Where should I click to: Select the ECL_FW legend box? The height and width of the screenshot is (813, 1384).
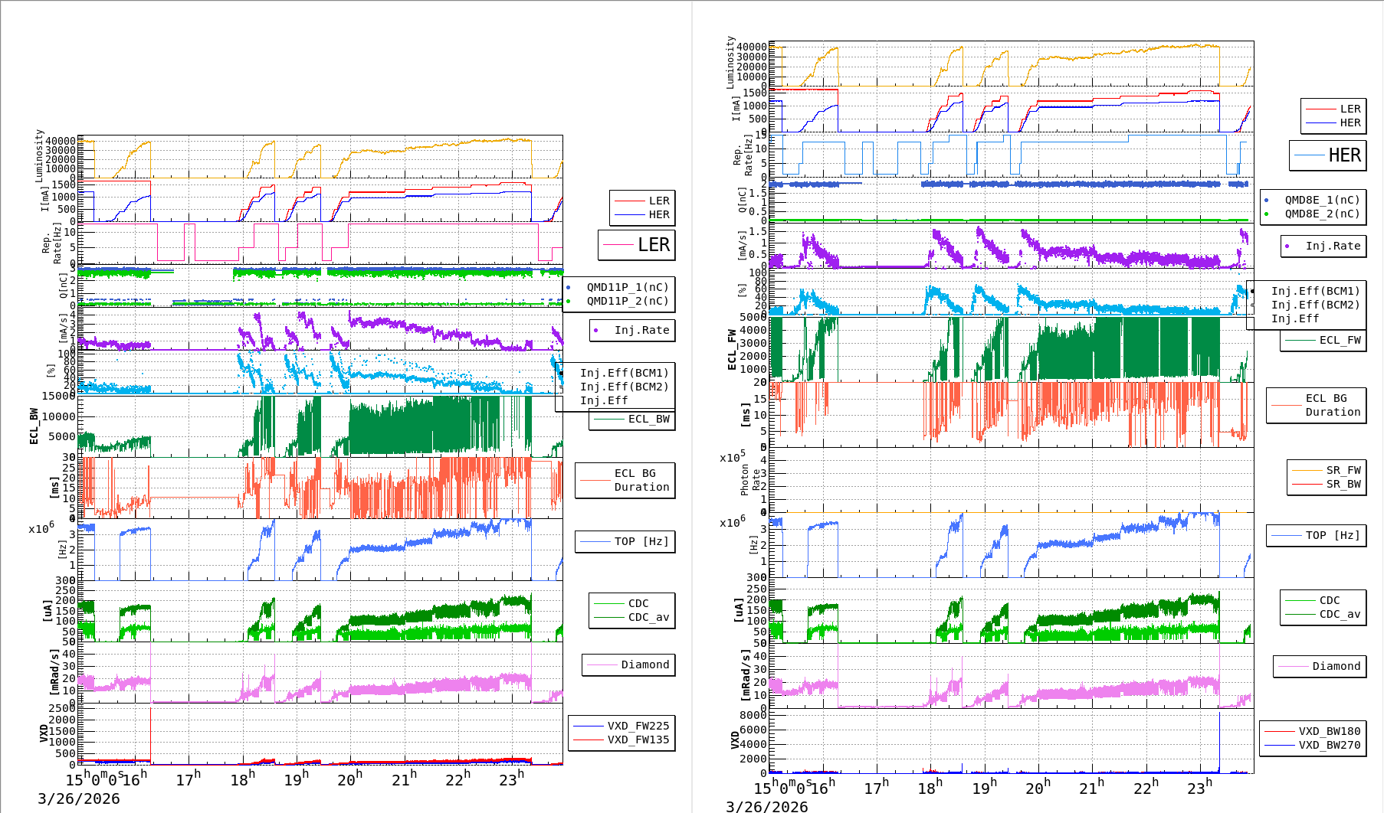1323,340
